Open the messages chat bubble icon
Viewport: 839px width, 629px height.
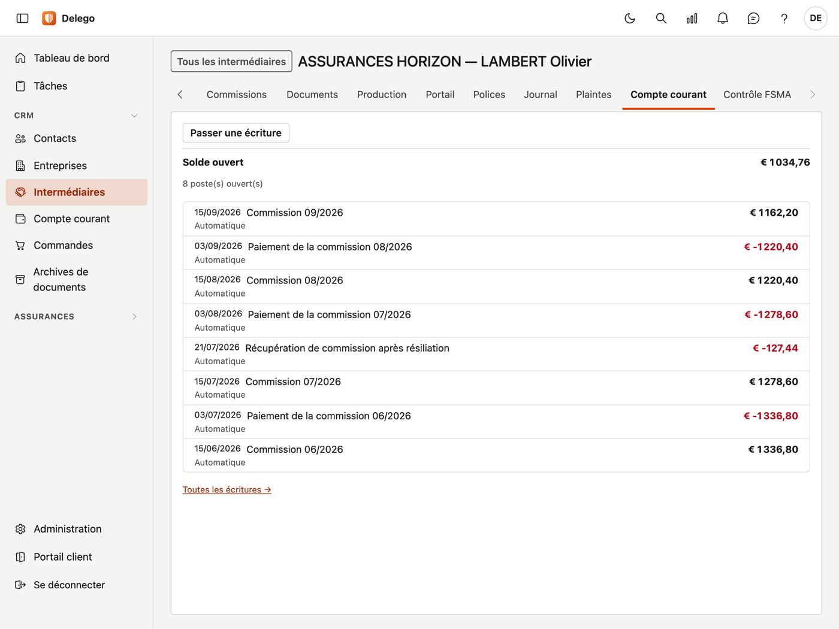(753, 18)
